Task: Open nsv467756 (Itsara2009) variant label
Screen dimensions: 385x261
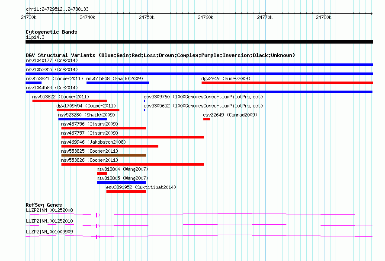Action: point(90,124)
